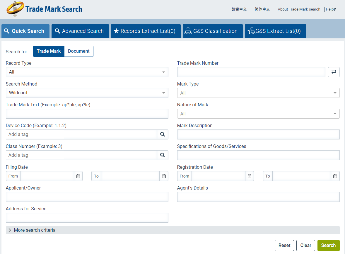Expand More search criteria section

coord(35,230)
